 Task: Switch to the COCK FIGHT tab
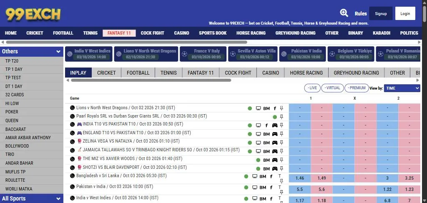[238, 73]
